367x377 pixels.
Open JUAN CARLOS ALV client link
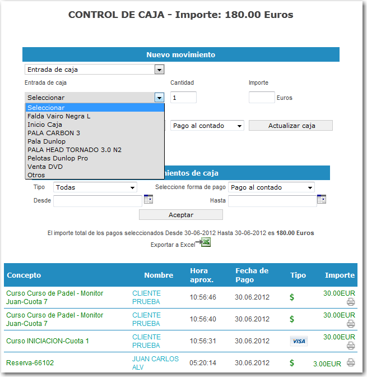tap(155, 363)
